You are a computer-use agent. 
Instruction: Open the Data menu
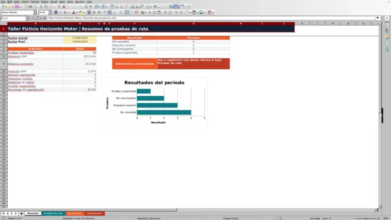[62, 2]
